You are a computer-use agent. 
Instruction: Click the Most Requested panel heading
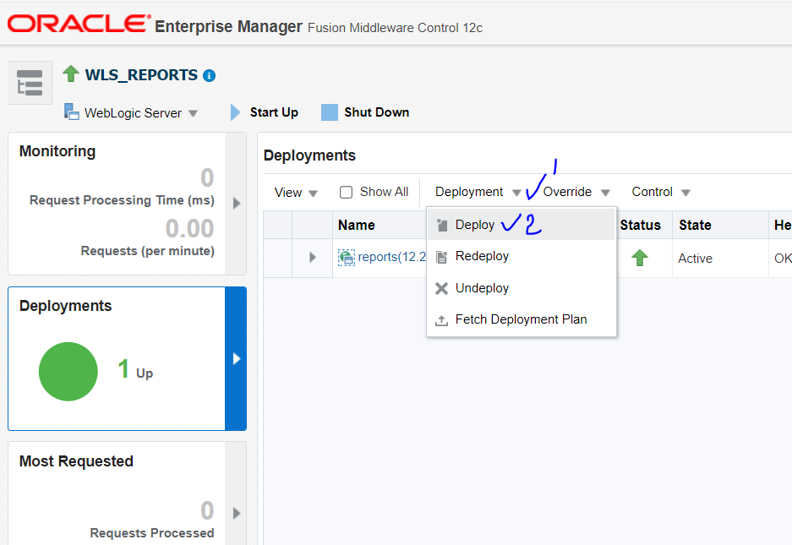point(76,461)
